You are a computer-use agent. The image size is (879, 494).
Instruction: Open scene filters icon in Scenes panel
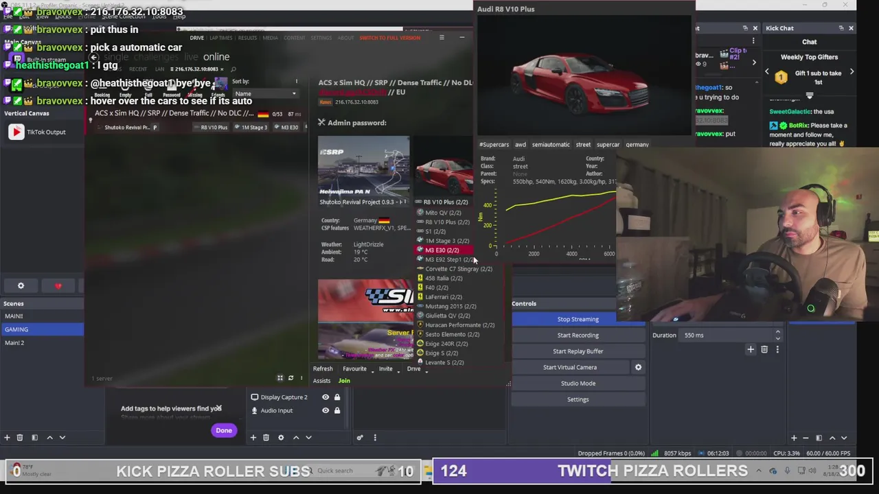tap(34, 437)
